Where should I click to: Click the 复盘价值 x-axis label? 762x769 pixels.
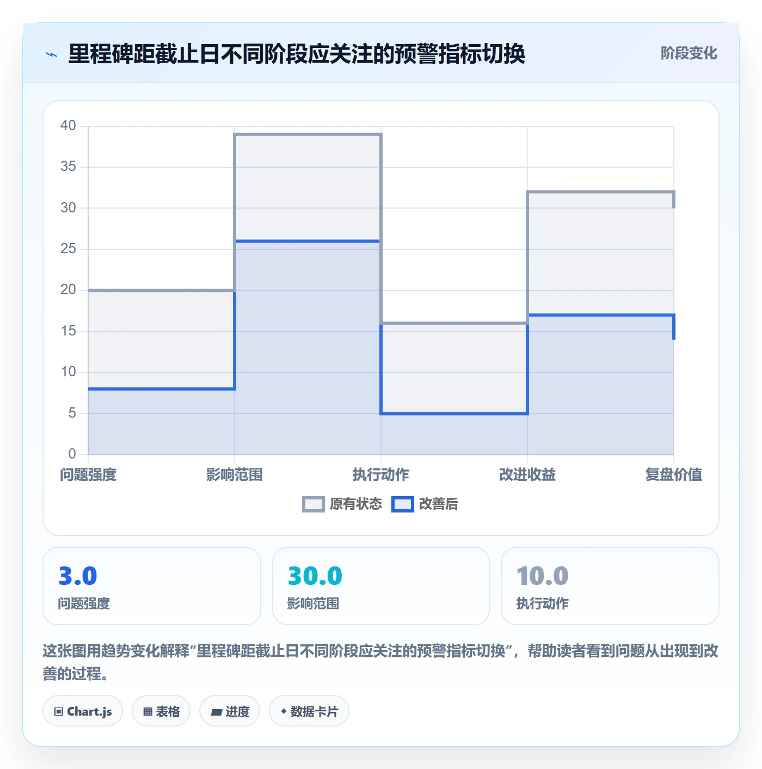click(674, 475)
